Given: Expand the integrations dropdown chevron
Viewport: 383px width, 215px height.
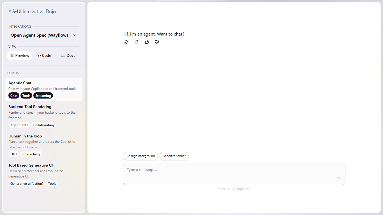Looking at the screenshot, I should [x=75, y=35].
